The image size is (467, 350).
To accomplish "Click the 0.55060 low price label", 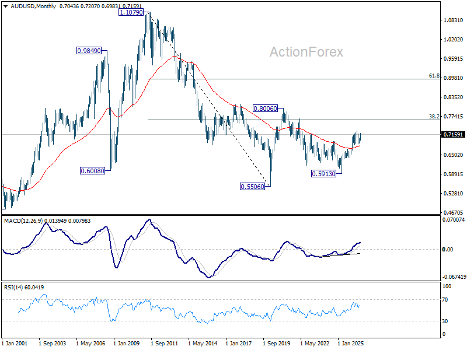I will [x=252, y=187].
